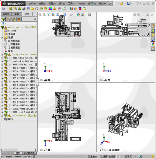
Task: Open the 工具(T) menu
Action: 71,4
